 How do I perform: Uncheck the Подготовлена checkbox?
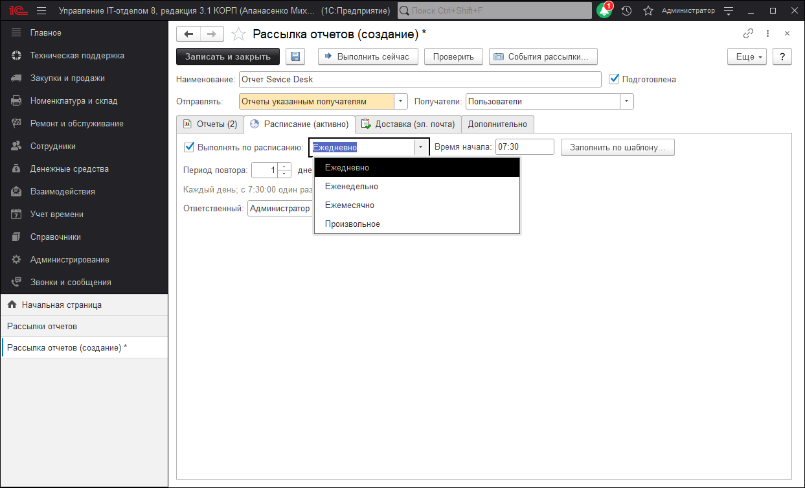coord(614,79)
